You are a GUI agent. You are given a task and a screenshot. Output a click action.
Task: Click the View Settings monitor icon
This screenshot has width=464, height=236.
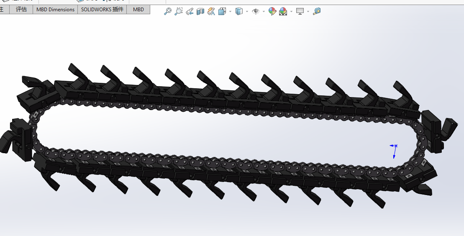coord(300,12)
